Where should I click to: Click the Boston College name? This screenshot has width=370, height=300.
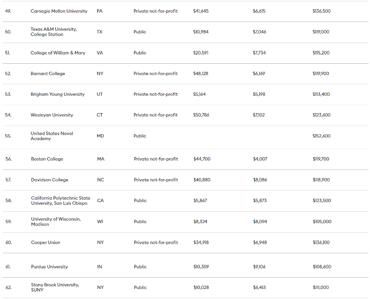(47, 159)
